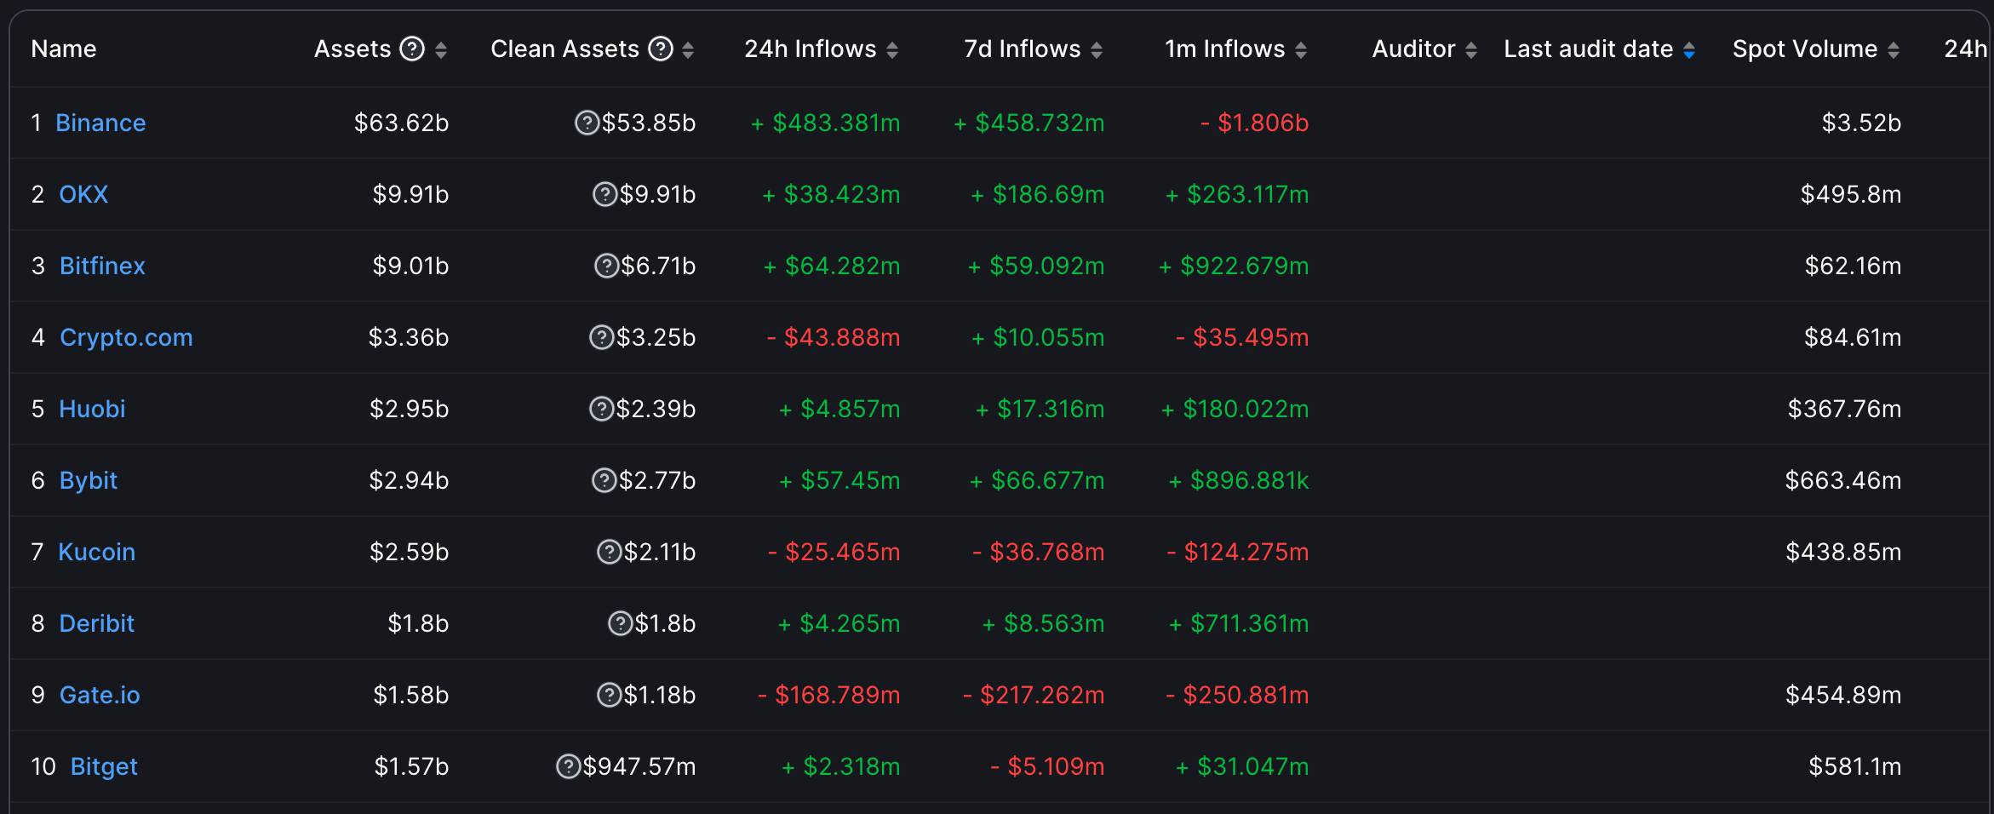Click the 7d Inflows column header label
Screen dimensions: 1994x814
tap(1023, 49)
